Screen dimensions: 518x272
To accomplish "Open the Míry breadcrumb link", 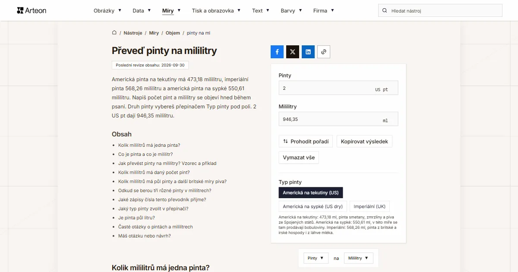I will (x=154, y=33).
